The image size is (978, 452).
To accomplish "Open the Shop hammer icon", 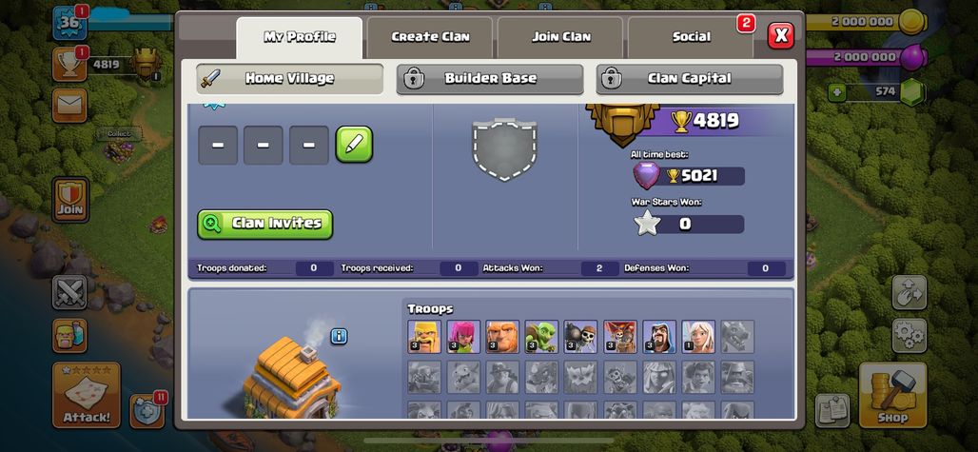I will 892,395.
